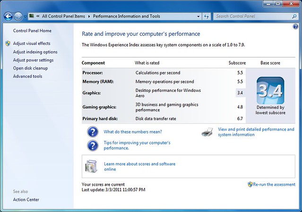302x212 pixels.
Task: Click the magnifier search icon
Action: [294, 16]
